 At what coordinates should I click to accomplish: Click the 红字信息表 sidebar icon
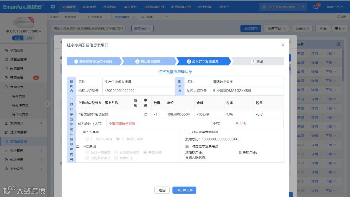coord(6,133)
